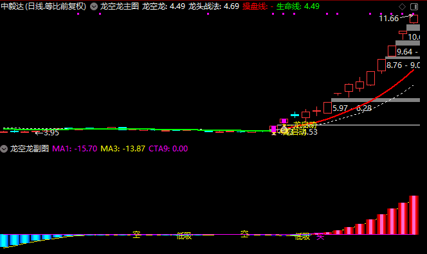Click the upper 龙启动 signal label
The height and width of the screenshot is (254, 427).
point(305,125)
